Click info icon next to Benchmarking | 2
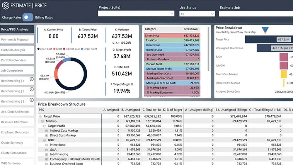 click(x=32, y=89)
